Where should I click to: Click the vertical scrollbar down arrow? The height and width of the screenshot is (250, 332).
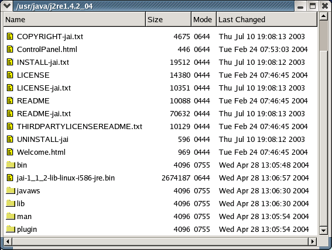(324, 230)
